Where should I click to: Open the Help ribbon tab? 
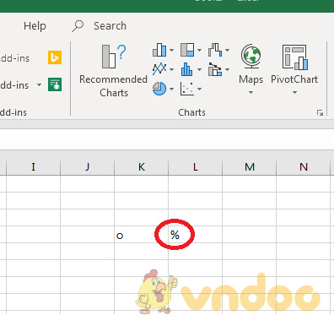click(x=35, y=26)
